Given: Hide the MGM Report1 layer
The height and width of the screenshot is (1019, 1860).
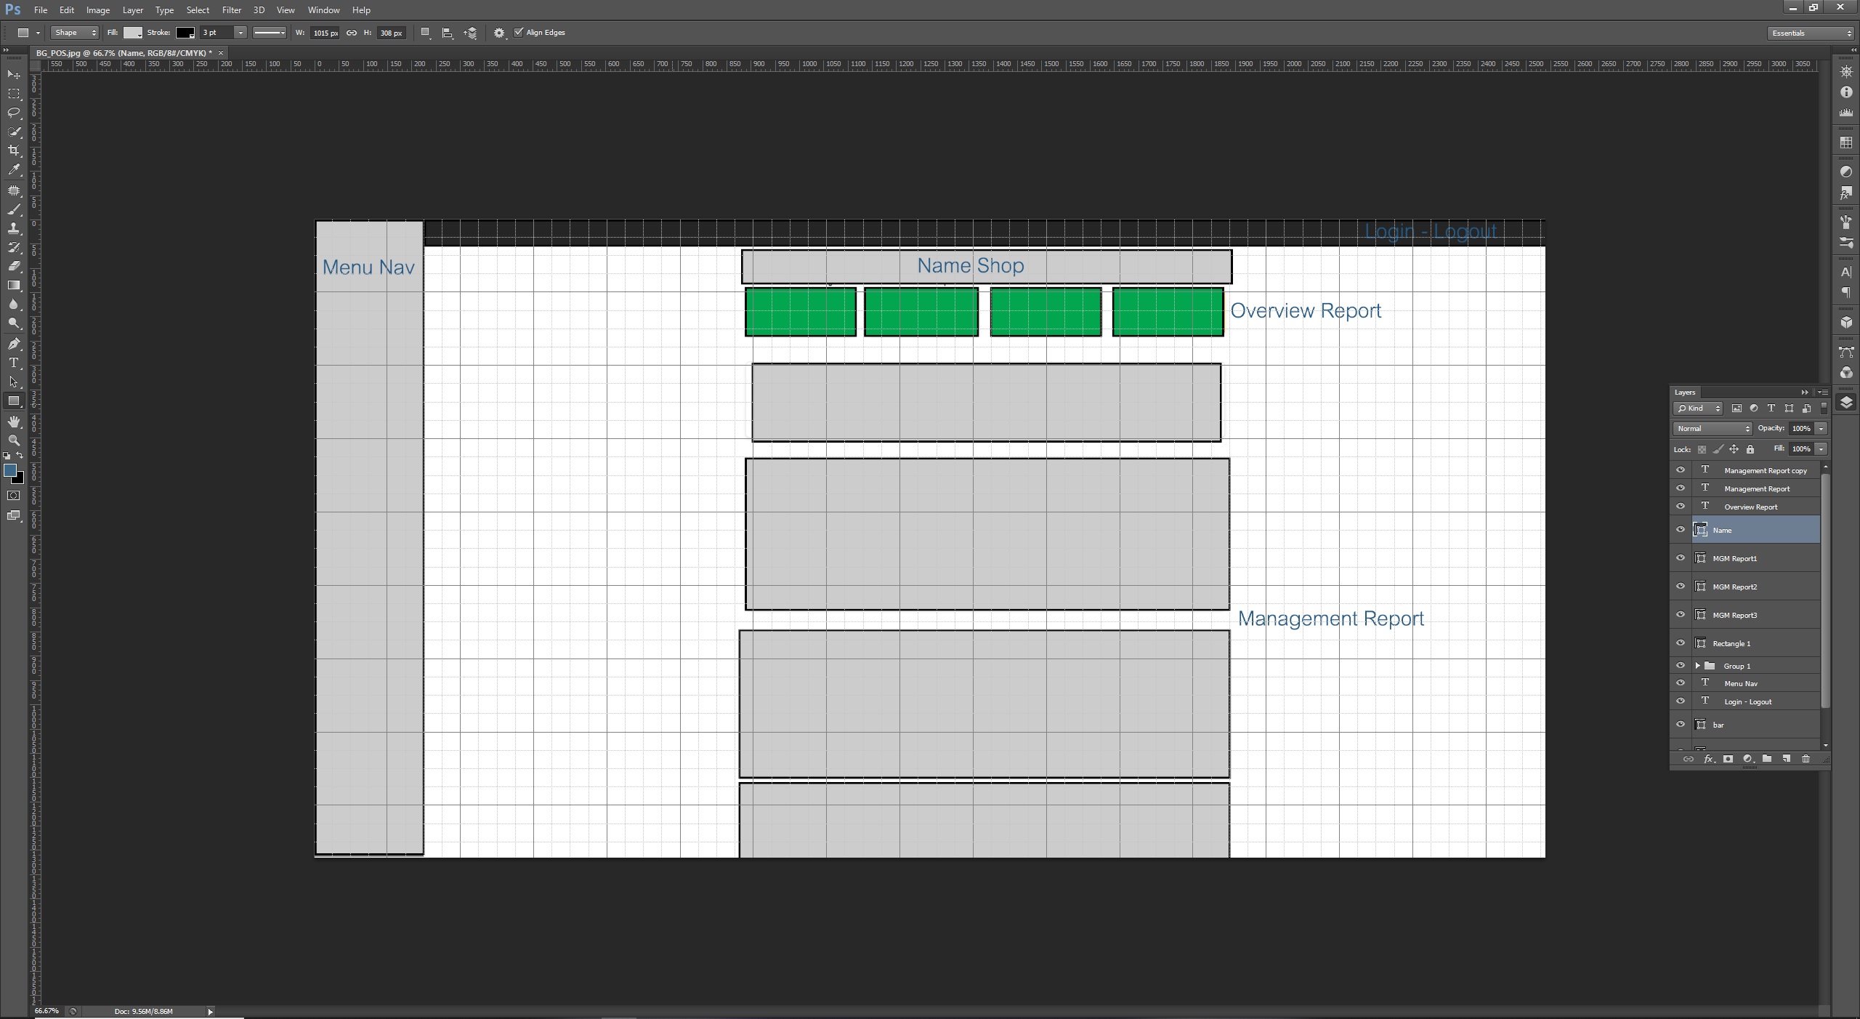Looking at the screenshot, I should 1680,558.
